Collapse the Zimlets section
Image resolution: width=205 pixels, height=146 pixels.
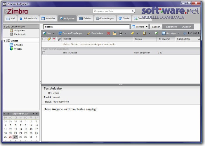4,41
